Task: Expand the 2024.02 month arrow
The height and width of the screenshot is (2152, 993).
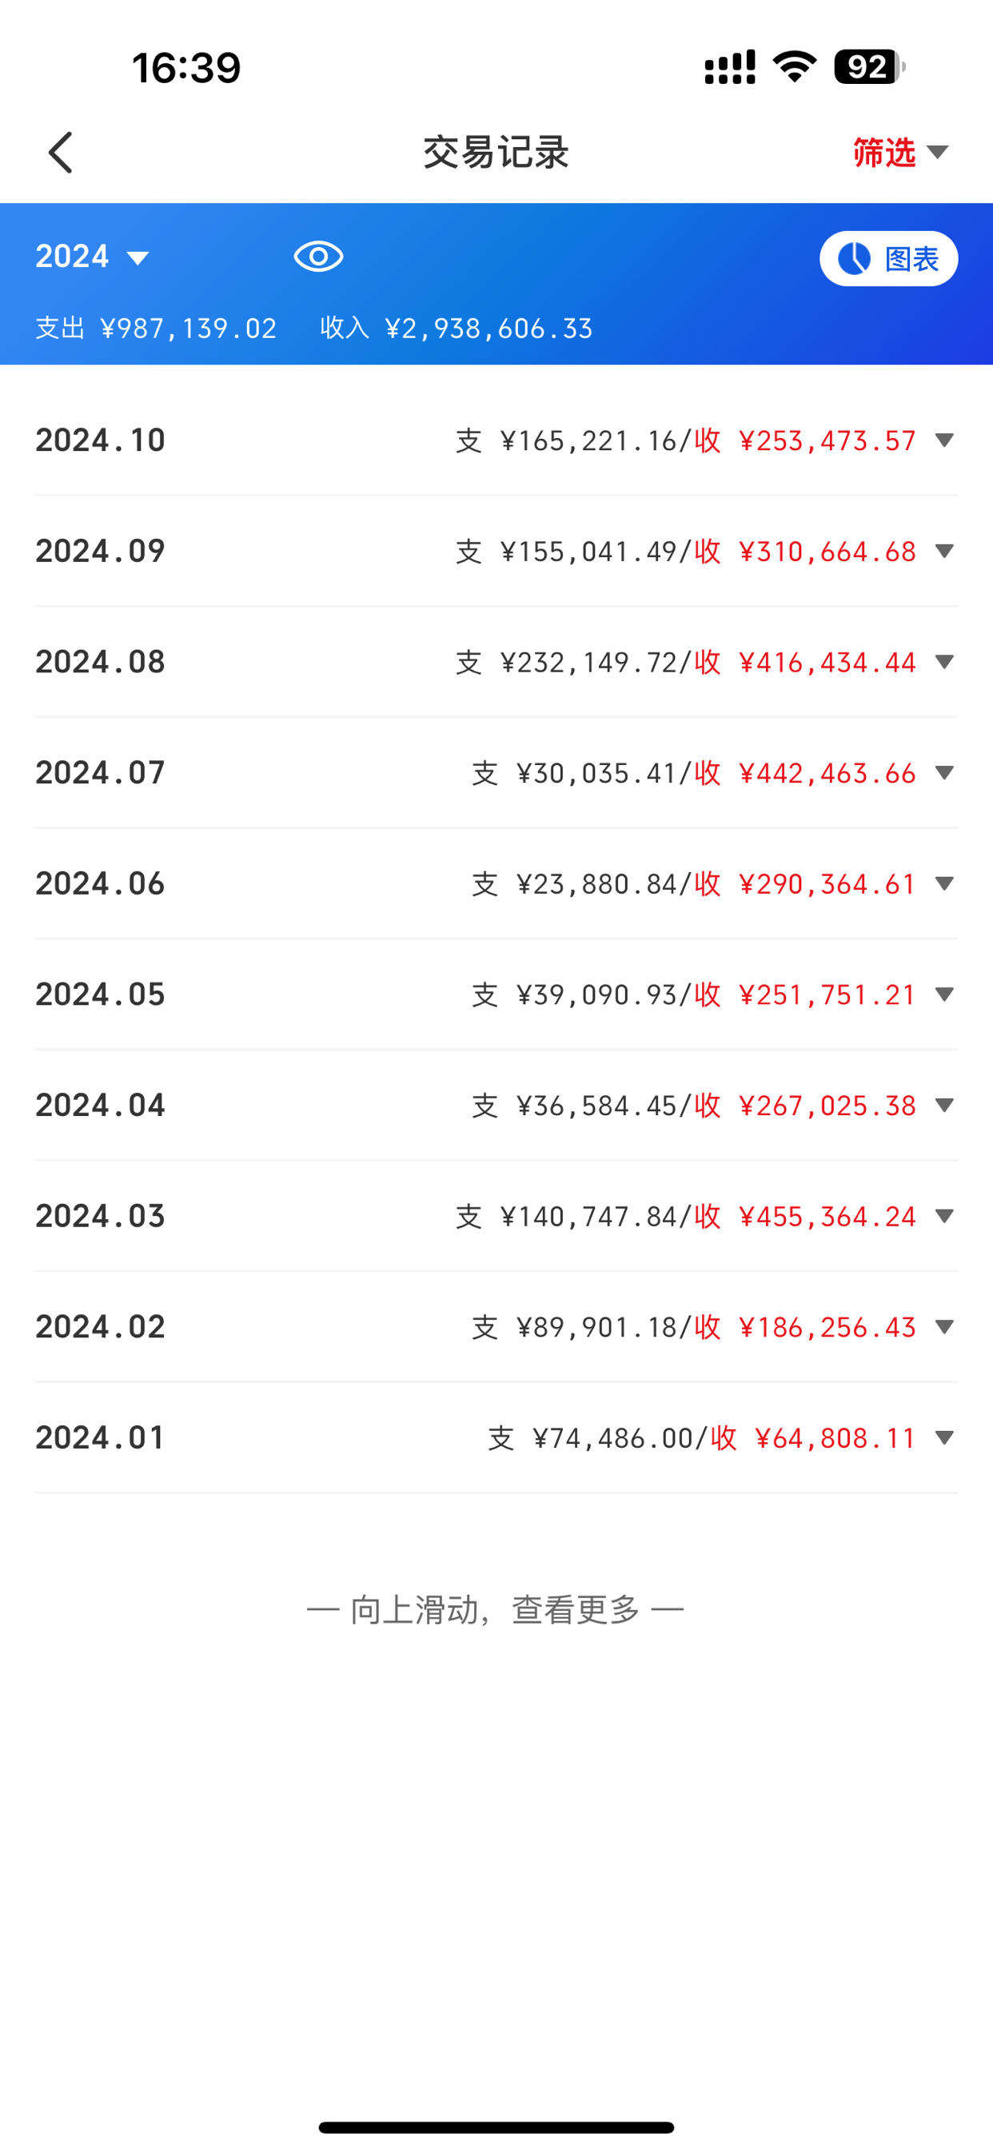Action: tap(944, 1327)
